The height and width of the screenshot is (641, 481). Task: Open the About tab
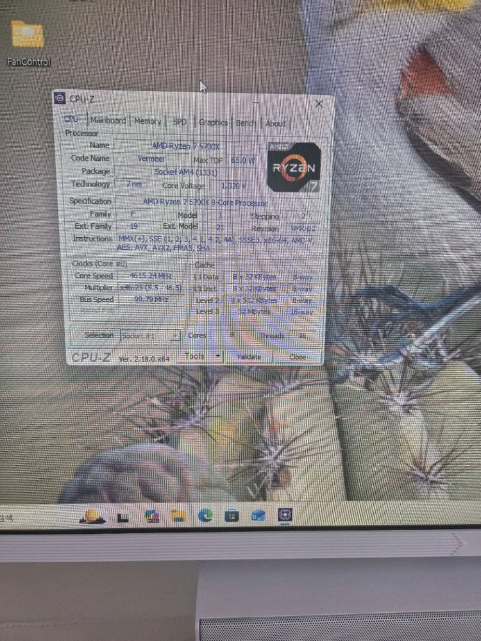click(x=276, y=124)
